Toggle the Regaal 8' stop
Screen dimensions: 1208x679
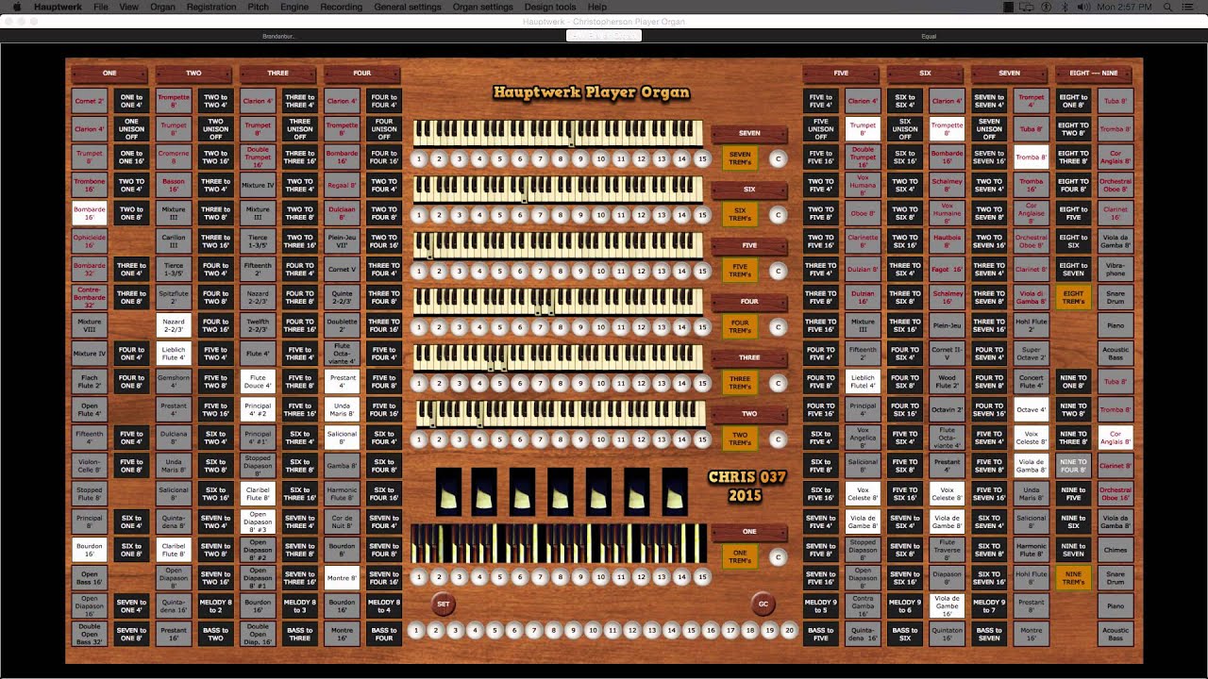[342, 185]
